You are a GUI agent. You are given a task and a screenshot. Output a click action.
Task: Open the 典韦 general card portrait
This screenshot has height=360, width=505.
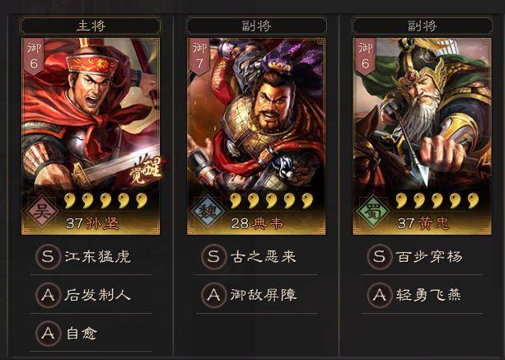pyautogui.click(x=256, y=137)
